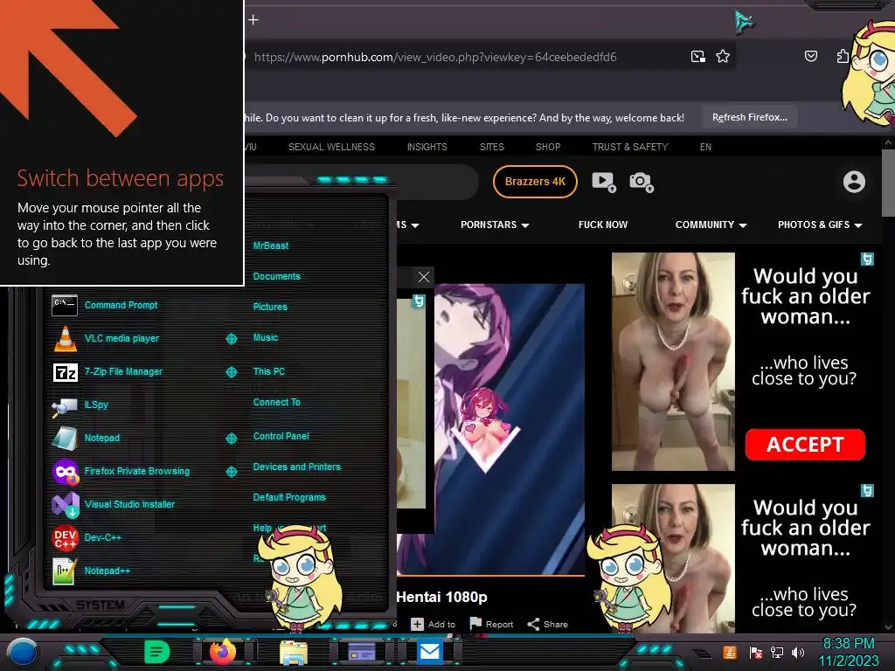Open the Firefox extensions puzzle icon
This screenshot has height=671, width=895.
click(843, 56)
